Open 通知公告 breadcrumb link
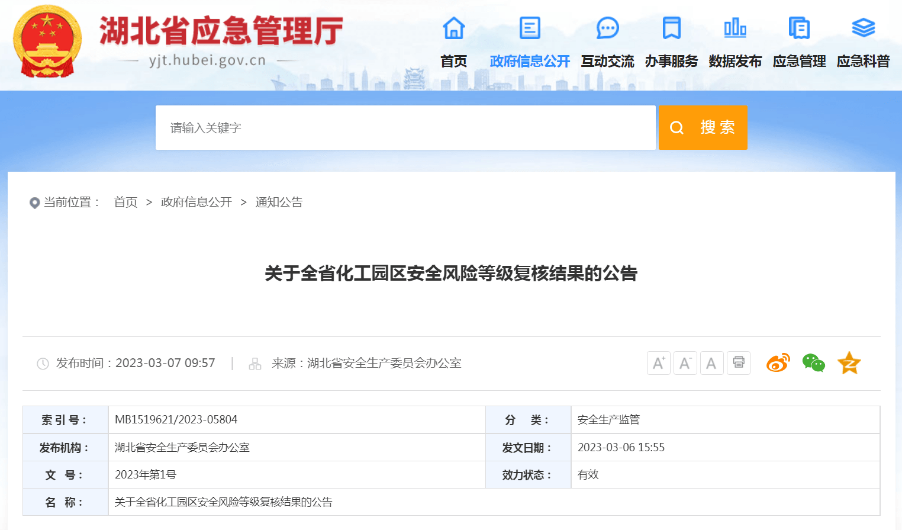902x530 pixels. pos(279,203)
